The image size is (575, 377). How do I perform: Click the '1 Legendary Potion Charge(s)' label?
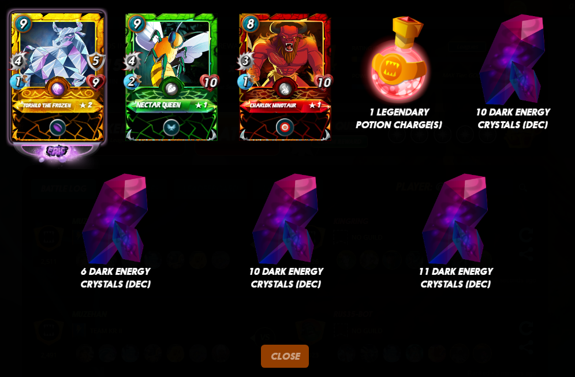point(399,118)
